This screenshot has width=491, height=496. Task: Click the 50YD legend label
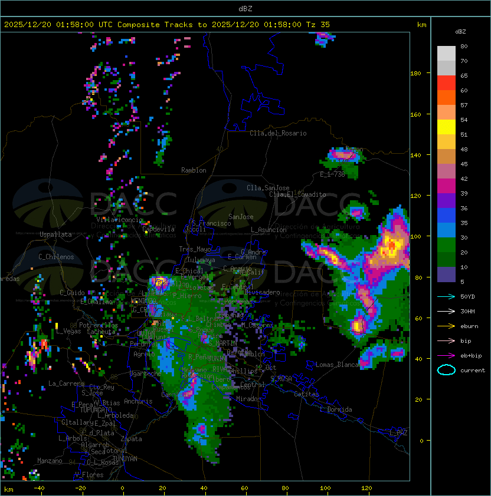[x=467, y=297]
